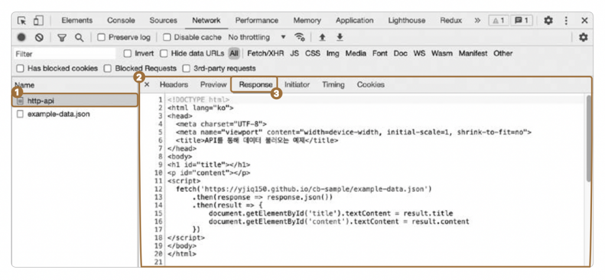Filter requests by JS
605x280 pixels.
click(x=294, y=54)
